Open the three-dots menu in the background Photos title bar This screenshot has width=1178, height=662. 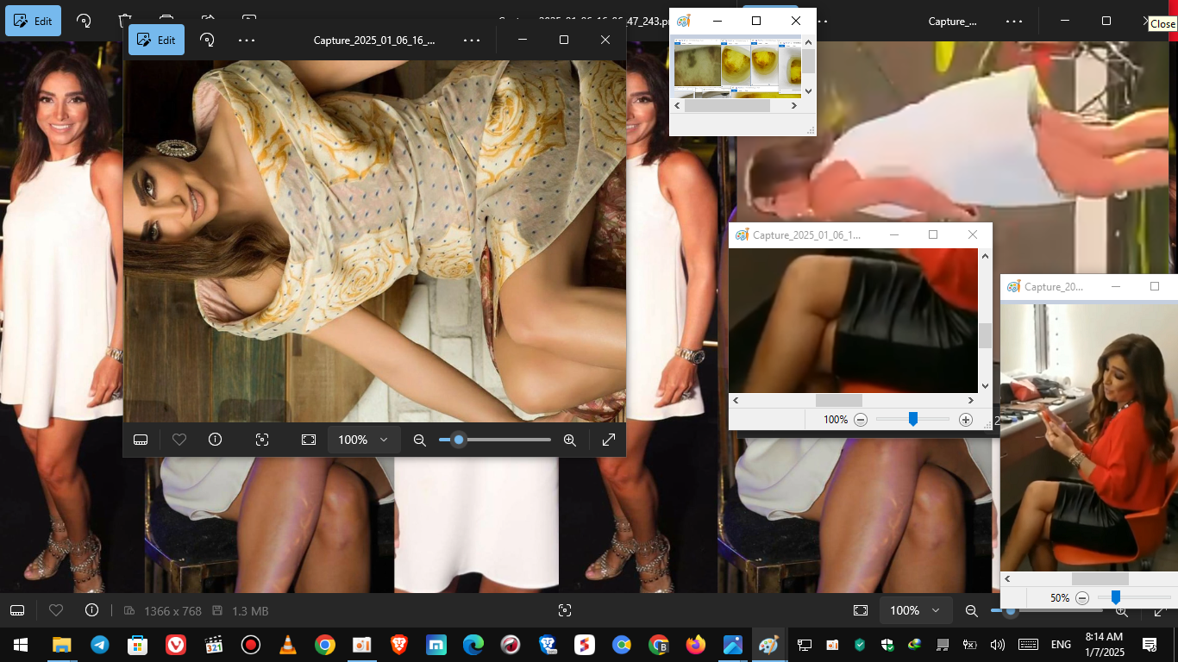(x=1013, y=21)
